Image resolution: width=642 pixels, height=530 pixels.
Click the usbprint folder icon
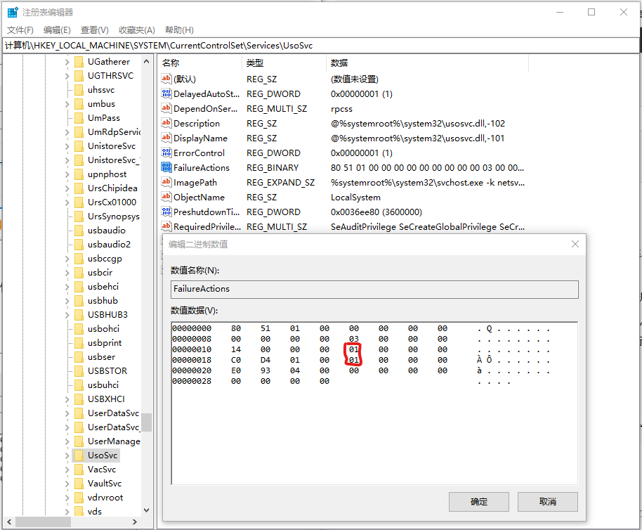pos(79,343)
